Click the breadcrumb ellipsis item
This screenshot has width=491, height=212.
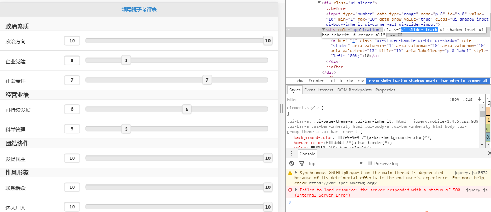[290, 81]
